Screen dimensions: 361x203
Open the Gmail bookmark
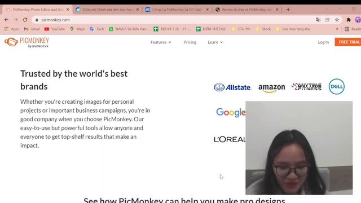pos(32,29)
